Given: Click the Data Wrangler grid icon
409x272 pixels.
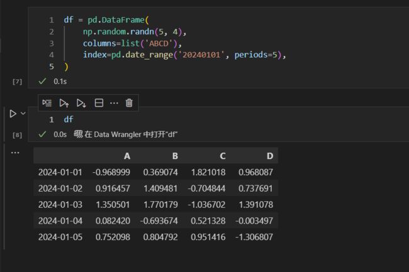Looking at the screenshot, I should click(x=78, y=134).
